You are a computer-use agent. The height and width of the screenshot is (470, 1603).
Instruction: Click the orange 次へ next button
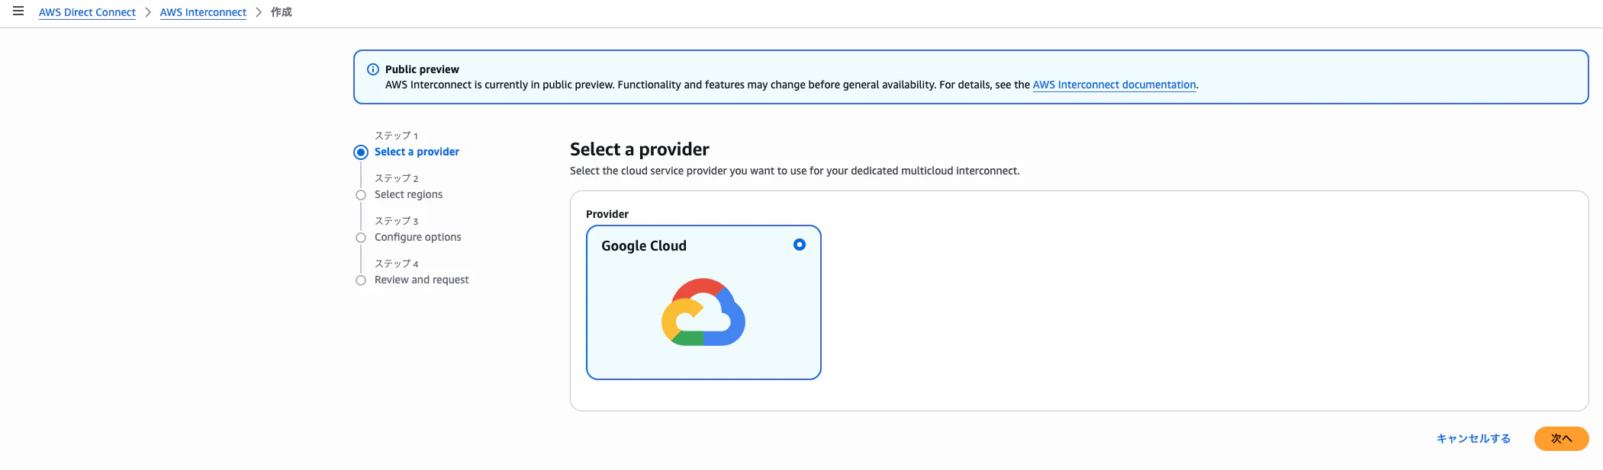[1561, 439]
